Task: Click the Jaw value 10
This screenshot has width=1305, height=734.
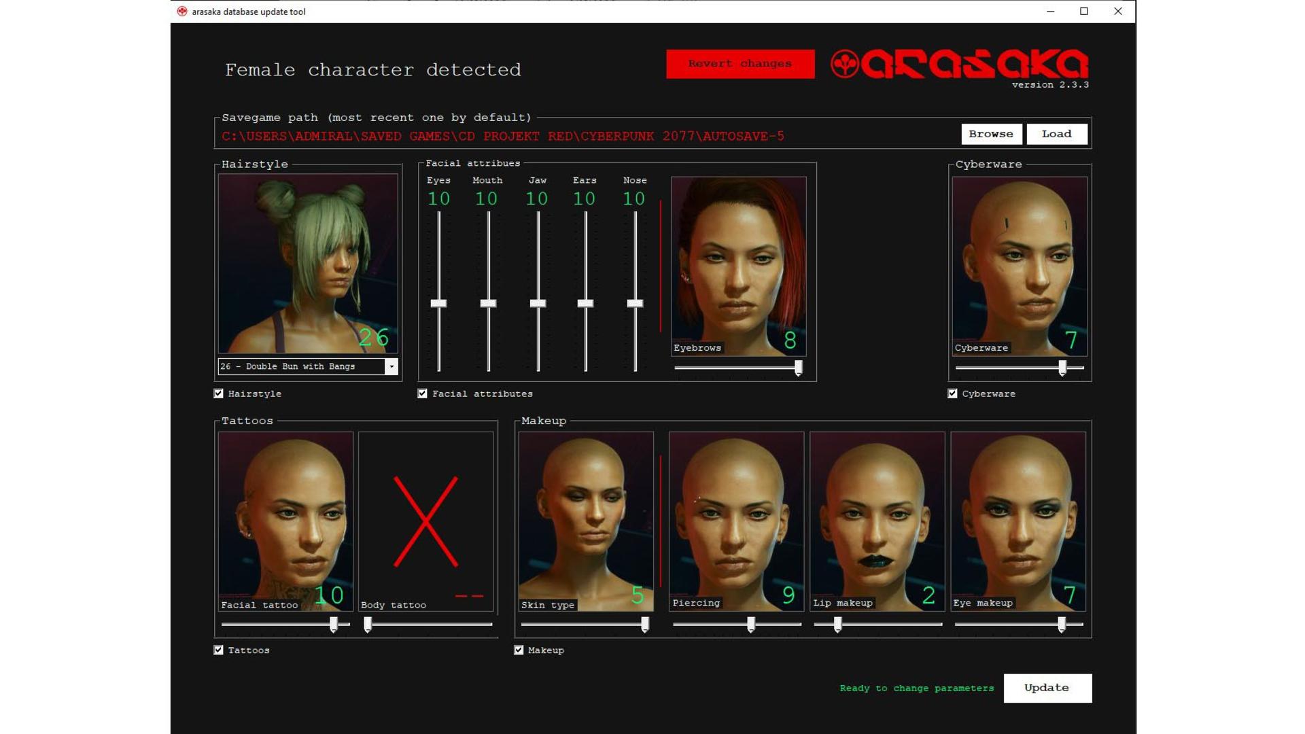Action: coord(537,199)
